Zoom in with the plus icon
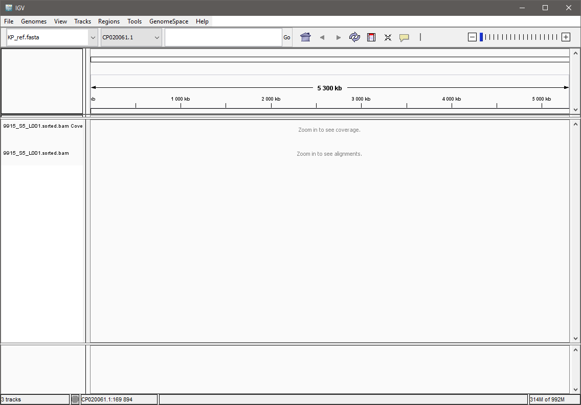Image resolution: width=581 pixels, height=405 pixels. click(x=566, y=37)
